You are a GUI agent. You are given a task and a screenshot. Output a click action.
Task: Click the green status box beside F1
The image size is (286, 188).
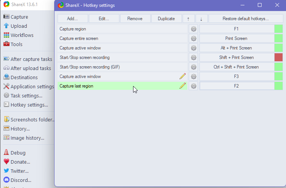(x=278, y=29)
